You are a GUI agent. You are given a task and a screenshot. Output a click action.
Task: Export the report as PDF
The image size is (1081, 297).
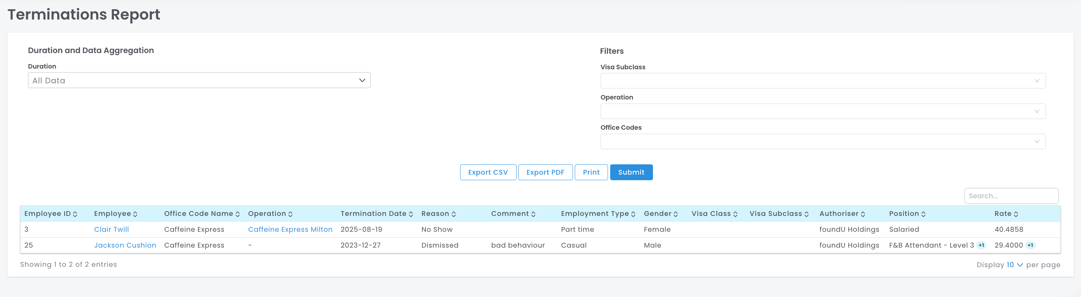tap(545, 172)
